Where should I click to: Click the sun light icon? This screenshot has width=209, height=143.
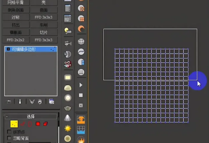pyautogui.click(x=68, y=128)
